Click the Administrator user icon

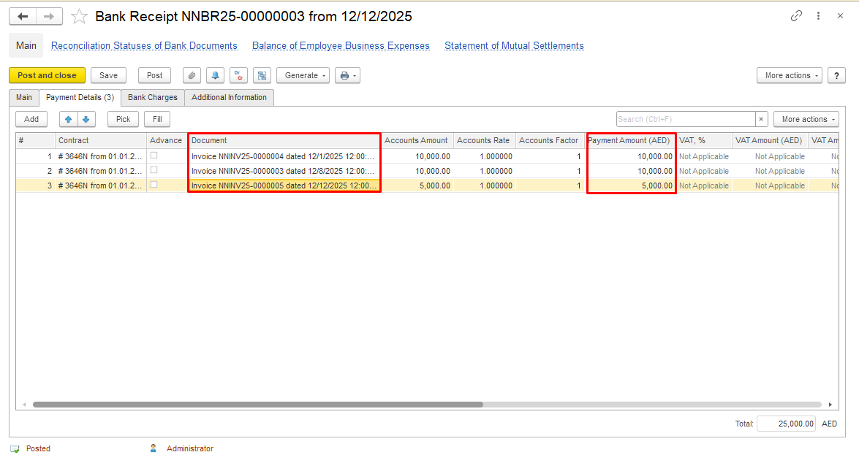pyautogui.click(x=154, y=448)
